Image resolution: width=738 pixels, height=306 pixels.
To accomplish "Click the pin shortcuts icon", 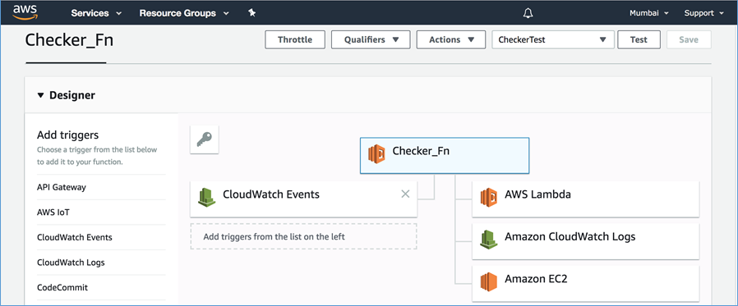I will click(x=251, y=13).
